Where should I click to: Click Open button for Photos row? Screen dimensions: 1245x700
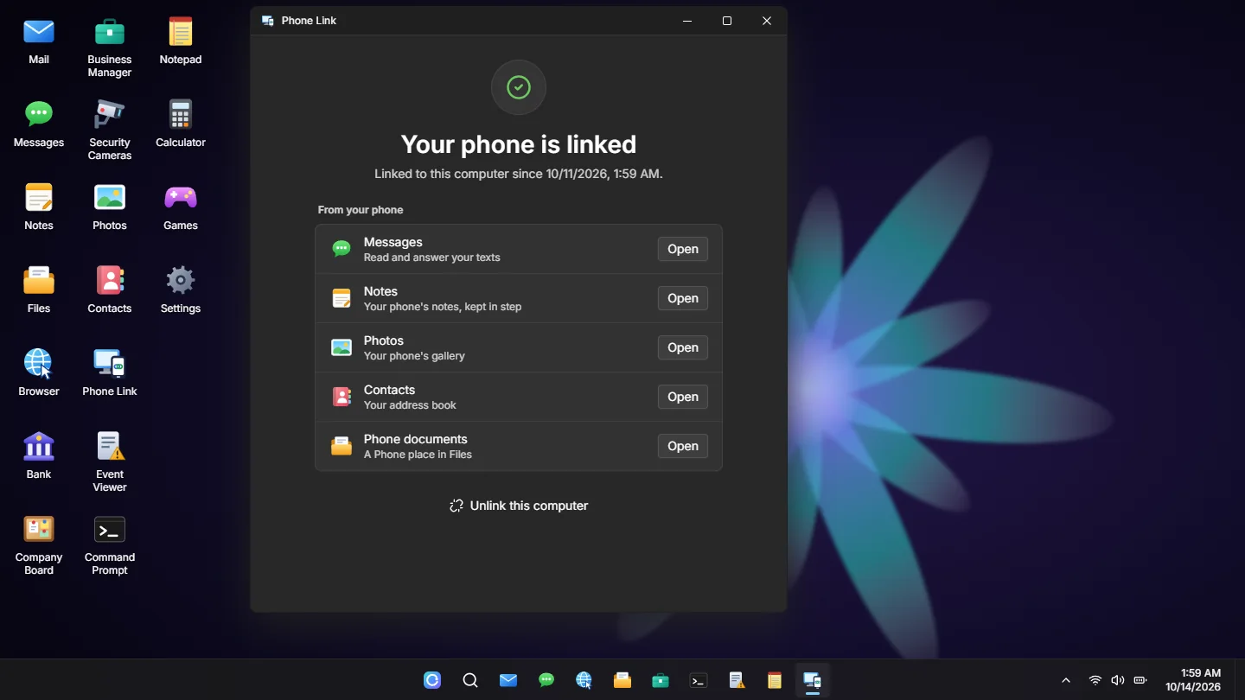point(682,347)
